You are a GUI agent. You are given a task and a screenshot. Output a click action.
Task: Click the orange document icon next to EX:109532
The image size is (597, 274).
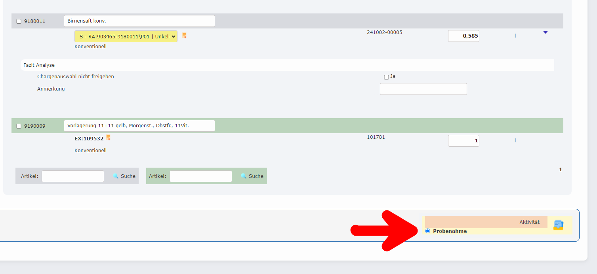point(108,138)
